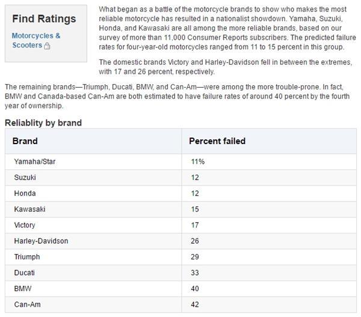Select the Ducati row label
361x317 pixels.
point(25,273)
